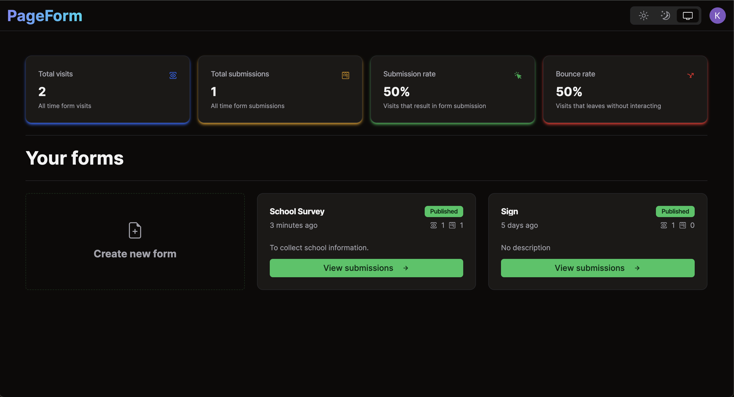Select system theme monitor icon
734x397 pixels.
pyautogui.click(x=687, y=16)
